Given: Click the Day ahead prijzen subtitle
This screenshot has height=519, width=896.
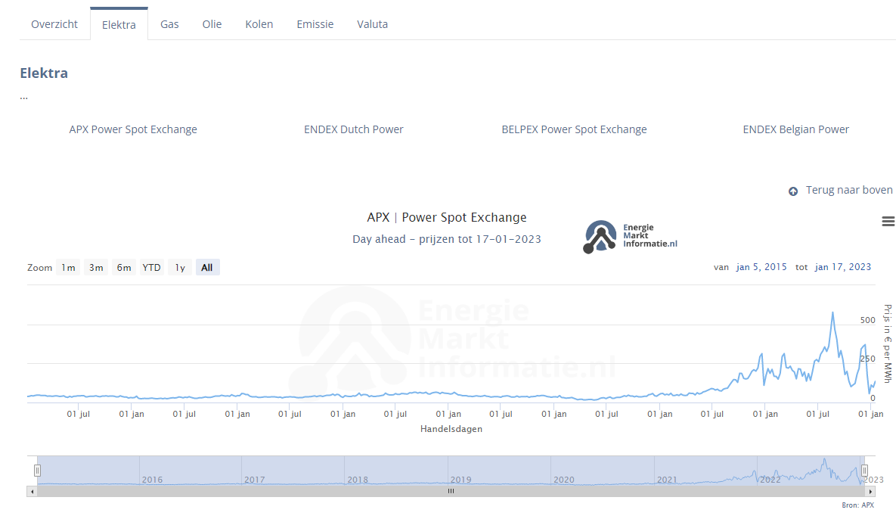Looking at the screenshot, I should coord(447,239).
